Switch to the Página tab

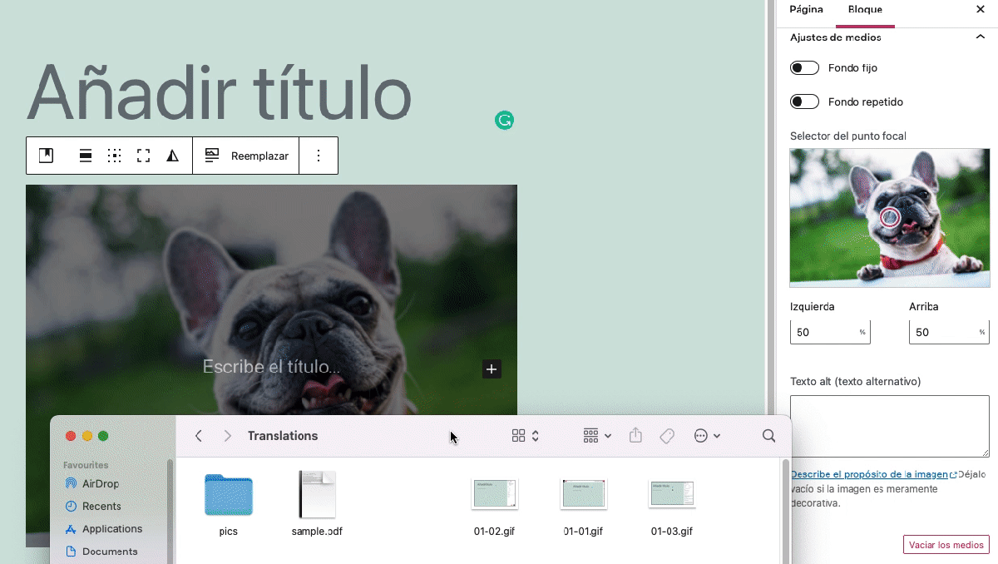(806, 10)
